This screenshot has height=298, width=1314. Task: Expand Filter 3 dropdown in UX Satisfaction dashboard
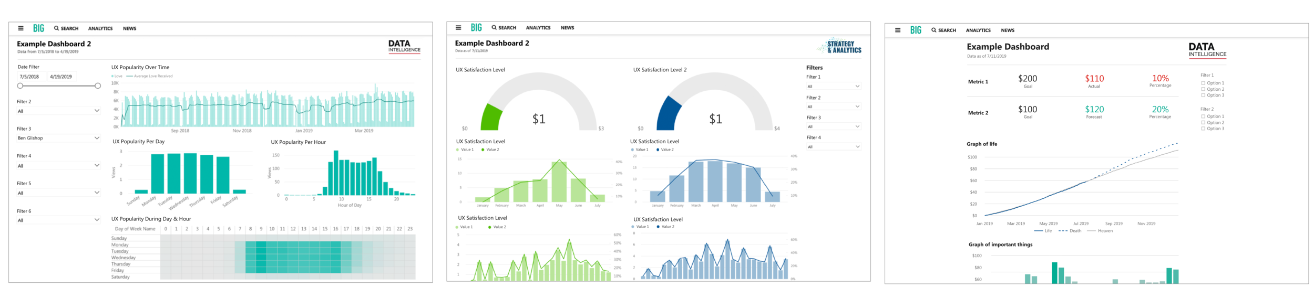(834, 126)
